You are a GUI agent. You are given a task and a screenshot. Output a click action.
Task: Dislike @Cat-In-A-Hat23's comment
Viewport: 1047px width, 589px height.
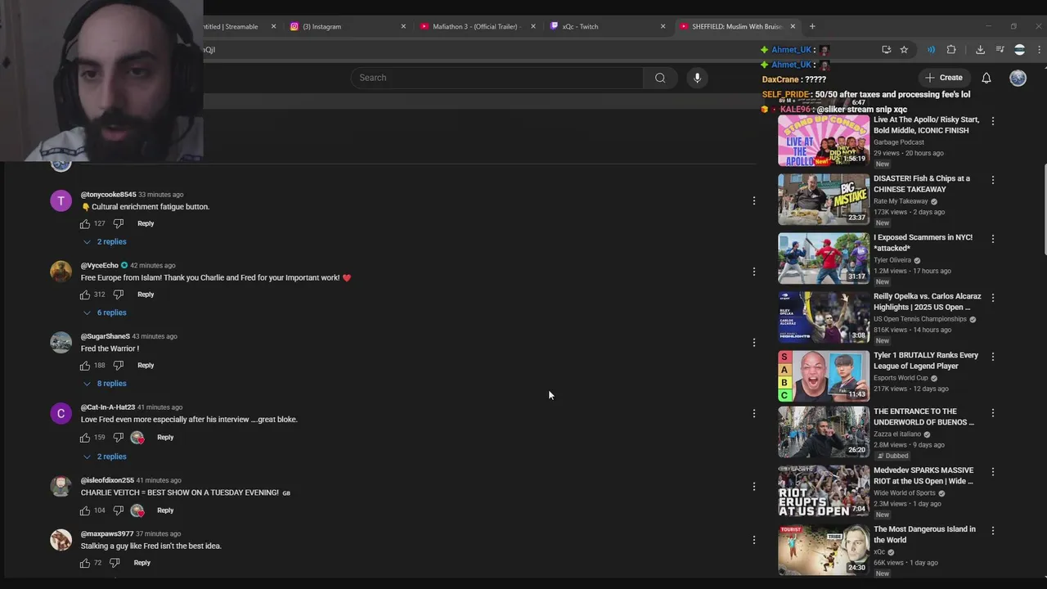coord(118,438)
